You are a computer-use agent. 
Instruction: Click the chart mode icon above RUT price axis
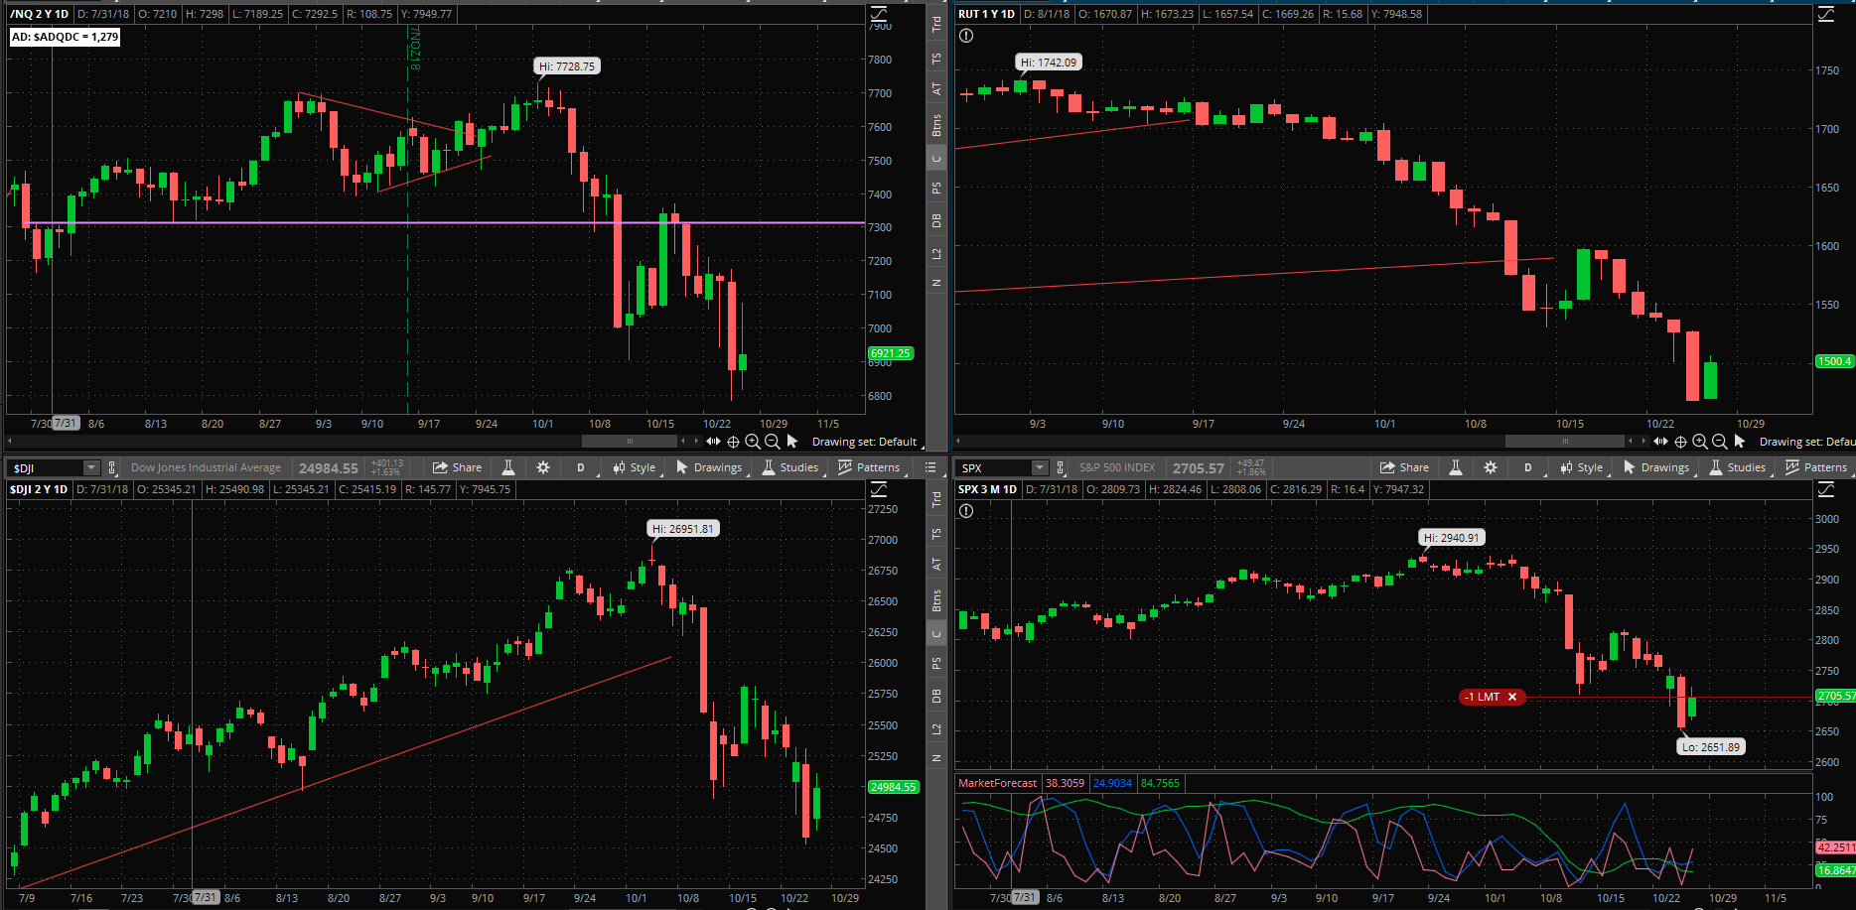click(1826, 14)
